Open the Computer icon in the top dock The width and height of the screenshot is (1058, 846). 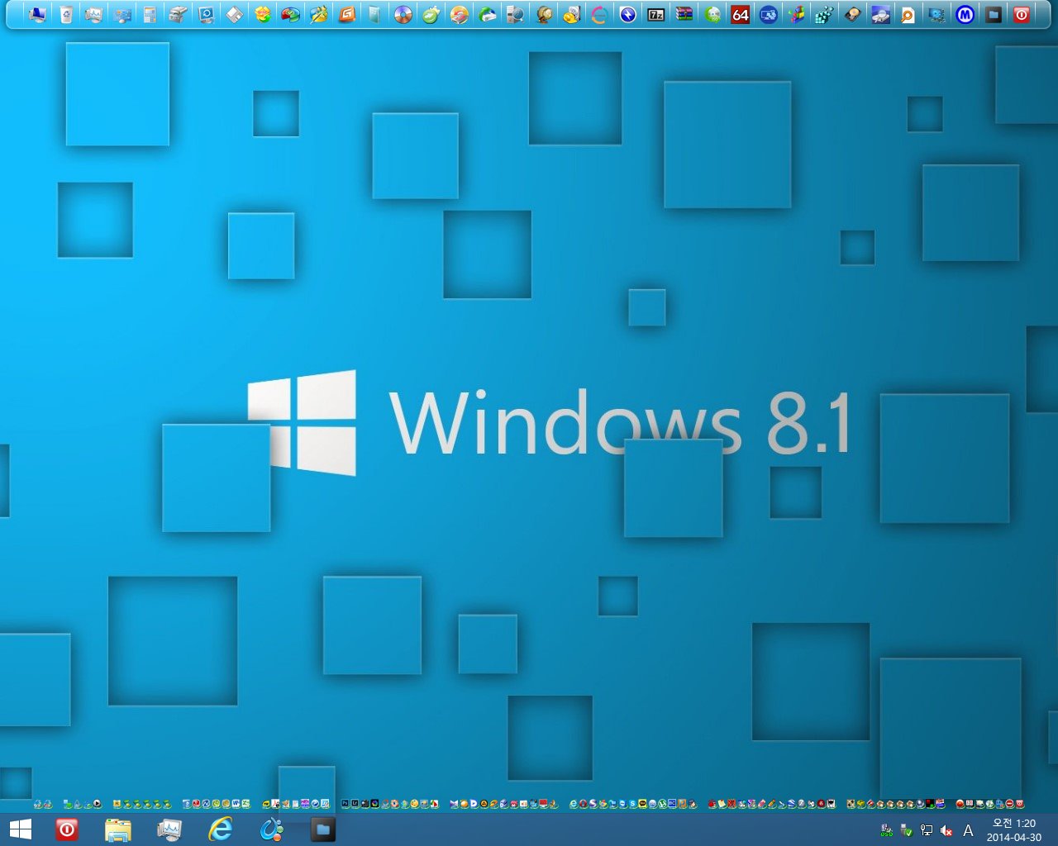(37, 15)
